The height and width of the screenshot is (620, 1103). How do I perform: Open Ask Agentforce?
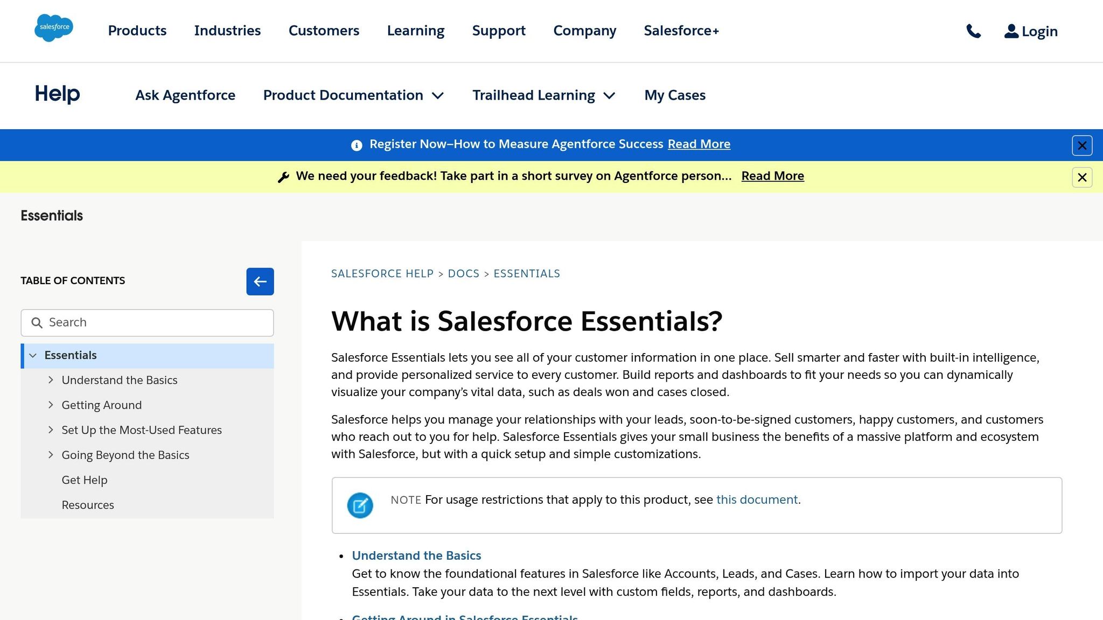point(185,95)
